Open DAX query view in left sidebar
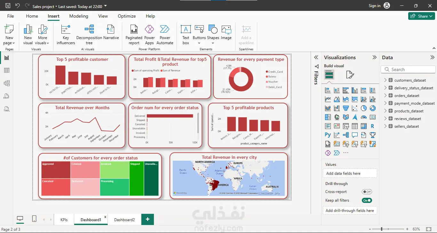Viewport: 437px width, 233px height. (x=7, y=96)
